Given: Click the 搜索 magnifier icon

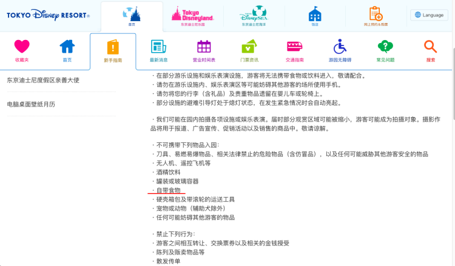Looking at the screenshot, I should 431,50.
